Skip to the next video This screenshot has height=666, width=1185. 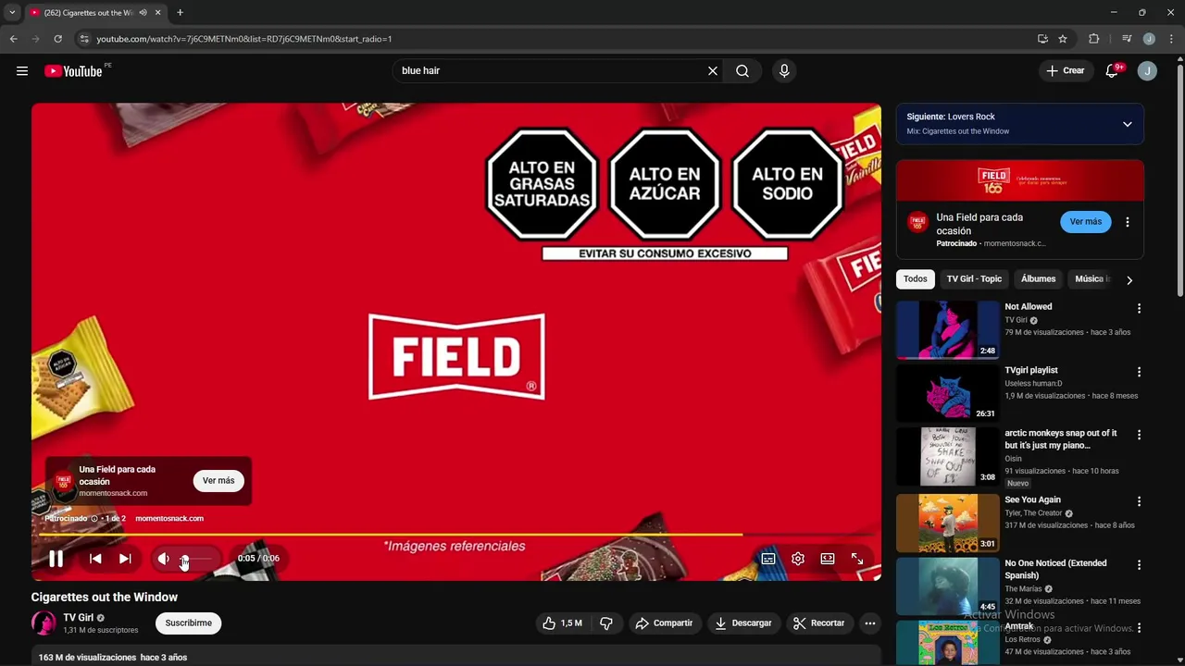125,559
